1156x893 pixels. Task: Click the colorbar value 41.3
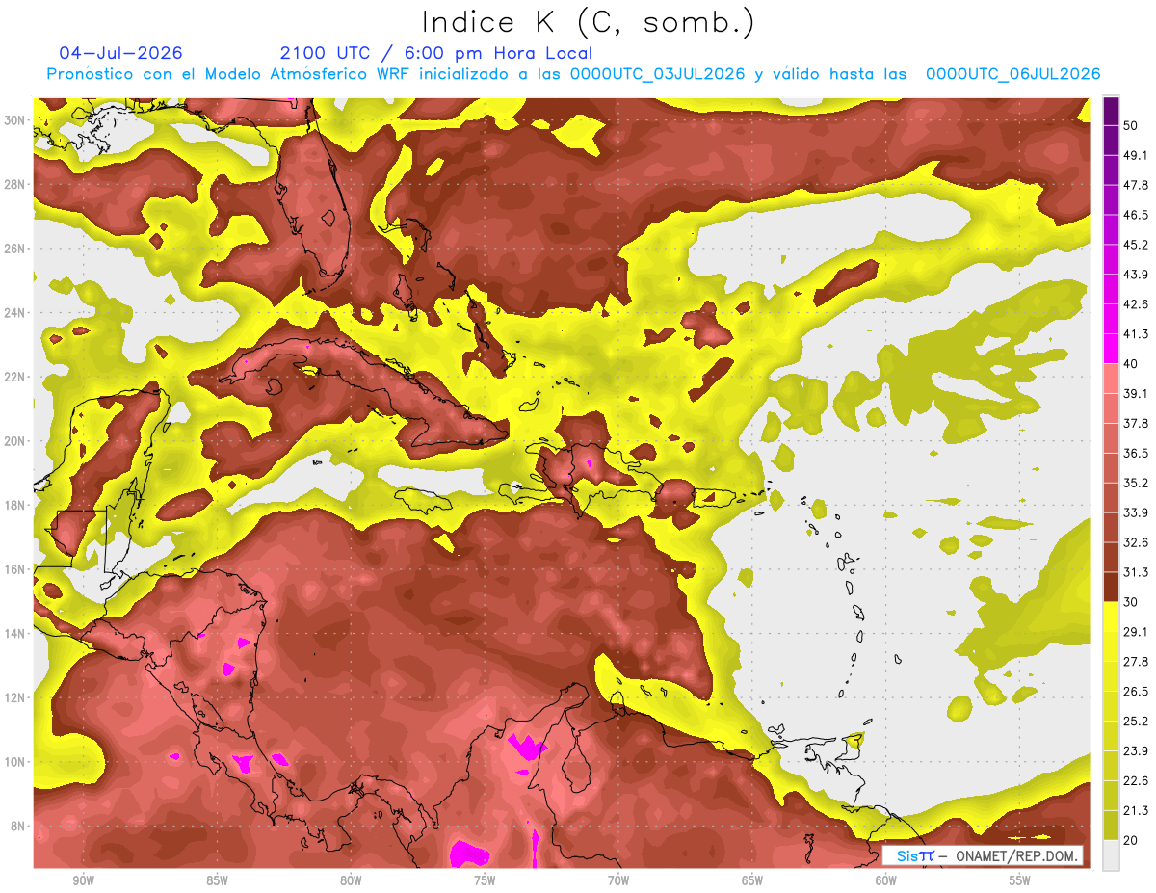pyautogui.click(x=1136, y=334)
